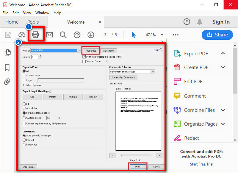Close the Welcome tab
The image size is (238, 173).
pyautogui.click(x=100, y=22)
